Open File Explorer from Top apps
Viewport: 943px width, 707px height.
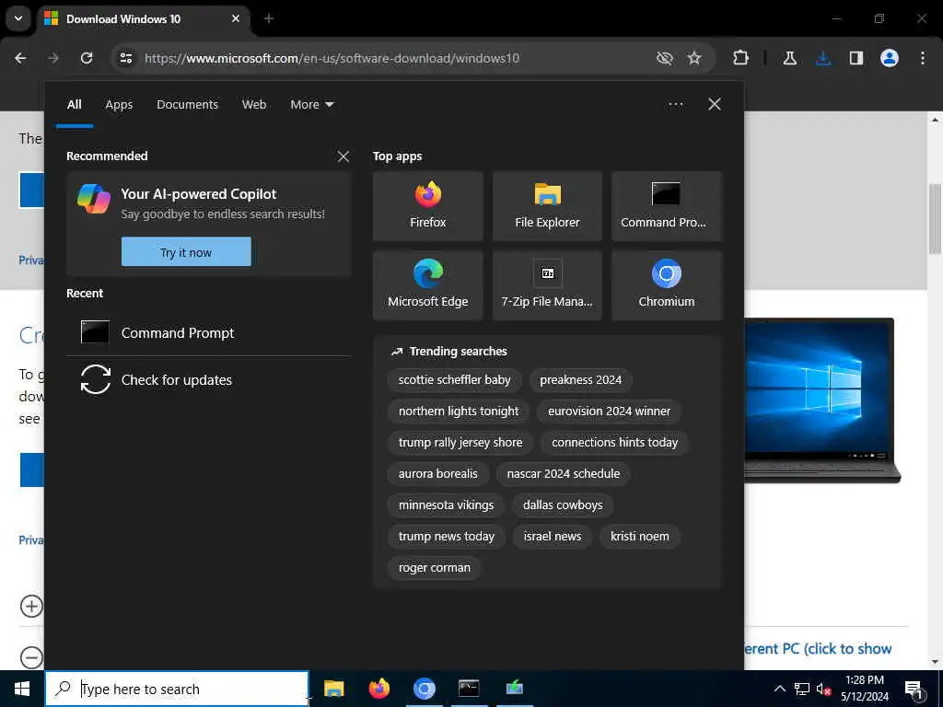pos(547,206)
